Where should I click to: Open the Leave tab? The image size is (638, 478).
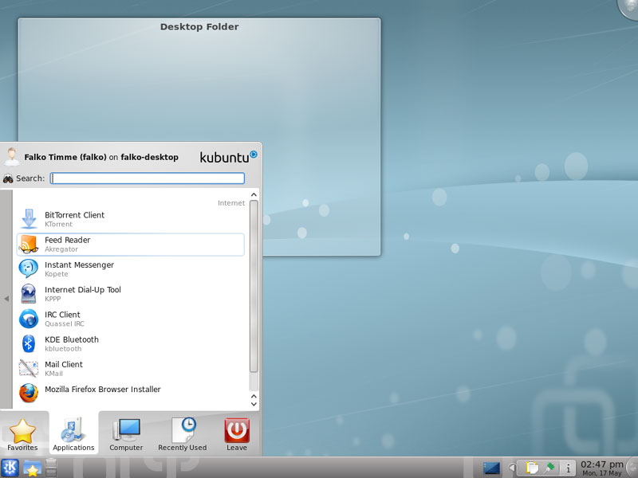click(237, 434)
